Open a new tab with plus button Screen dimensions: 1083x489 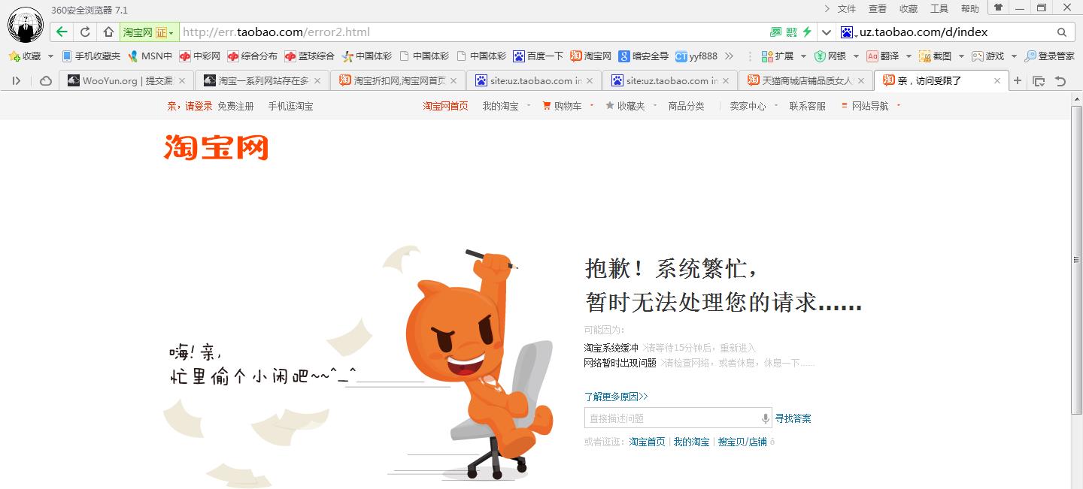point(1018,80)
